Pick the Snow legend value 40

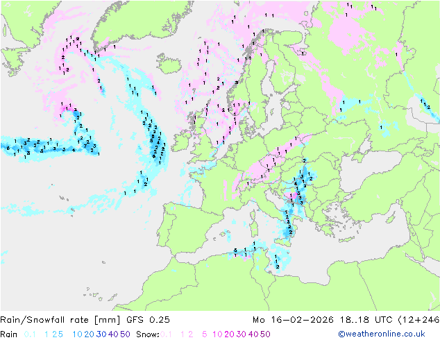(253, 334)
